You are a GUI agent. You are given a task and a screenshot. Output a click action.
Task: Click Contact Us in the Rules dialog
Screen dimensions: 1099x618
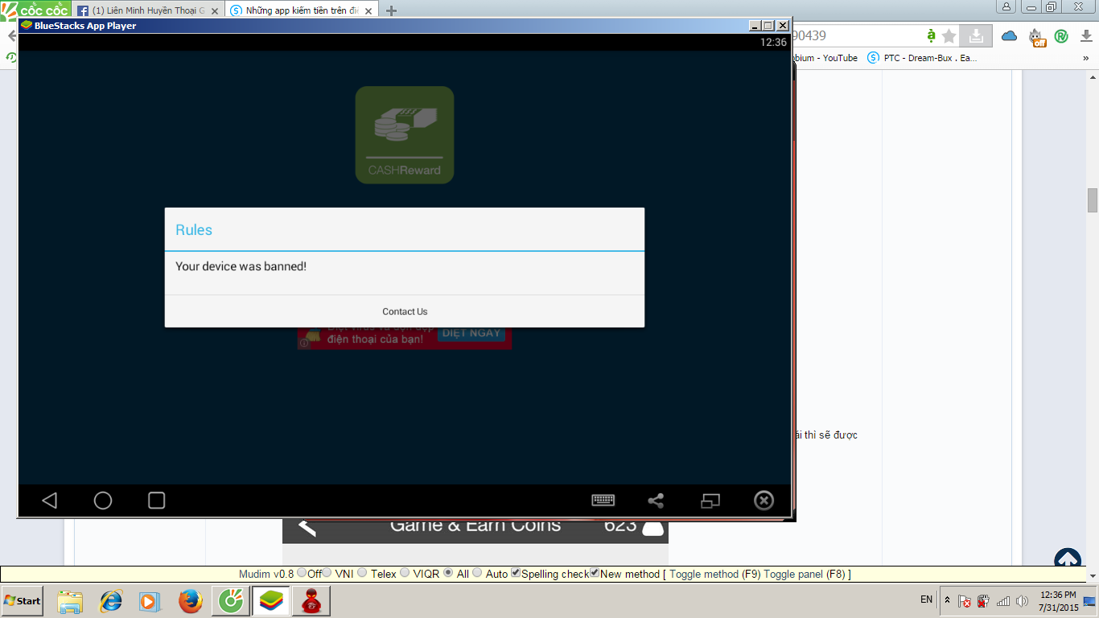click(405, 311)
